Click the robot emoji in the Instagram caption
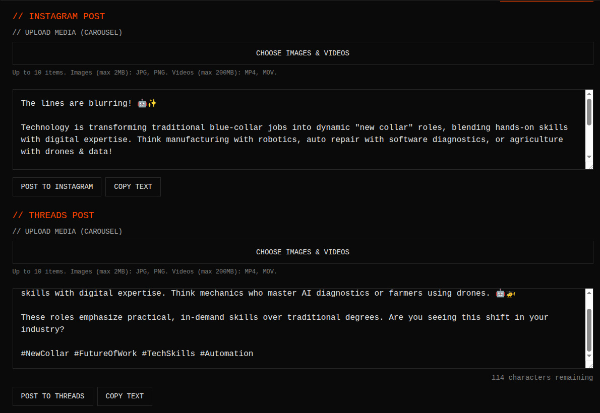 pyautogui.click(x=142, y=103)
